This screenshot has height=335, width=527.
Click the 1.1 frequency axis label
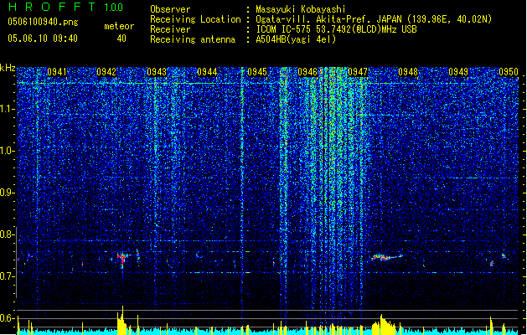[x=7, y=109]
